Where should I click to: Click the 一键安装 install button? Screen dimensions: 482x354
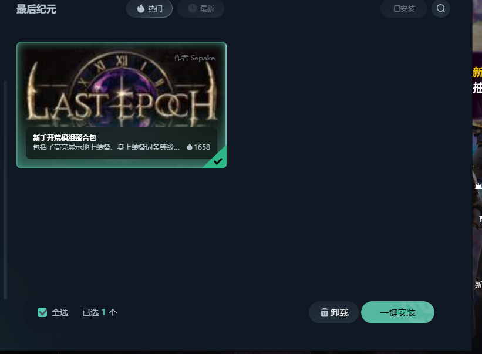(397, 312)
